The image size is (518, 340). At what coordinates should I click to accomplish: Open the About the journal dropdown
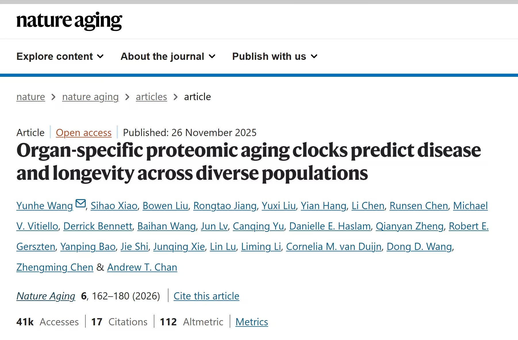[168, 56]
